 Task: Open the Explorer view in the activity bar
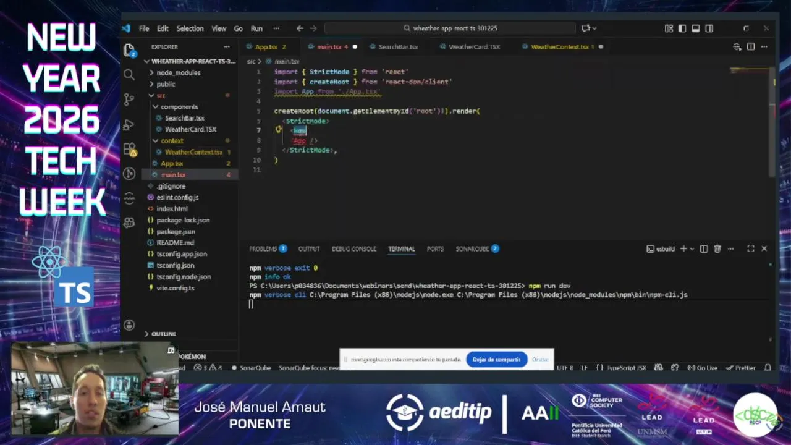pos(129,49)
